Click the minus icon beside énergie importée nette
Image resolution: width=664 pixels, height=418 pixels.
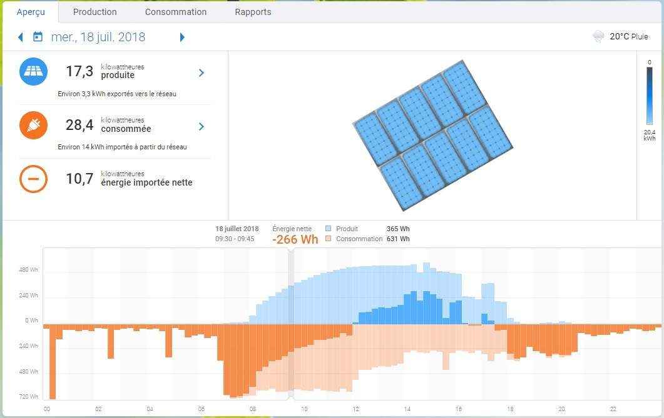pos(33,179)
